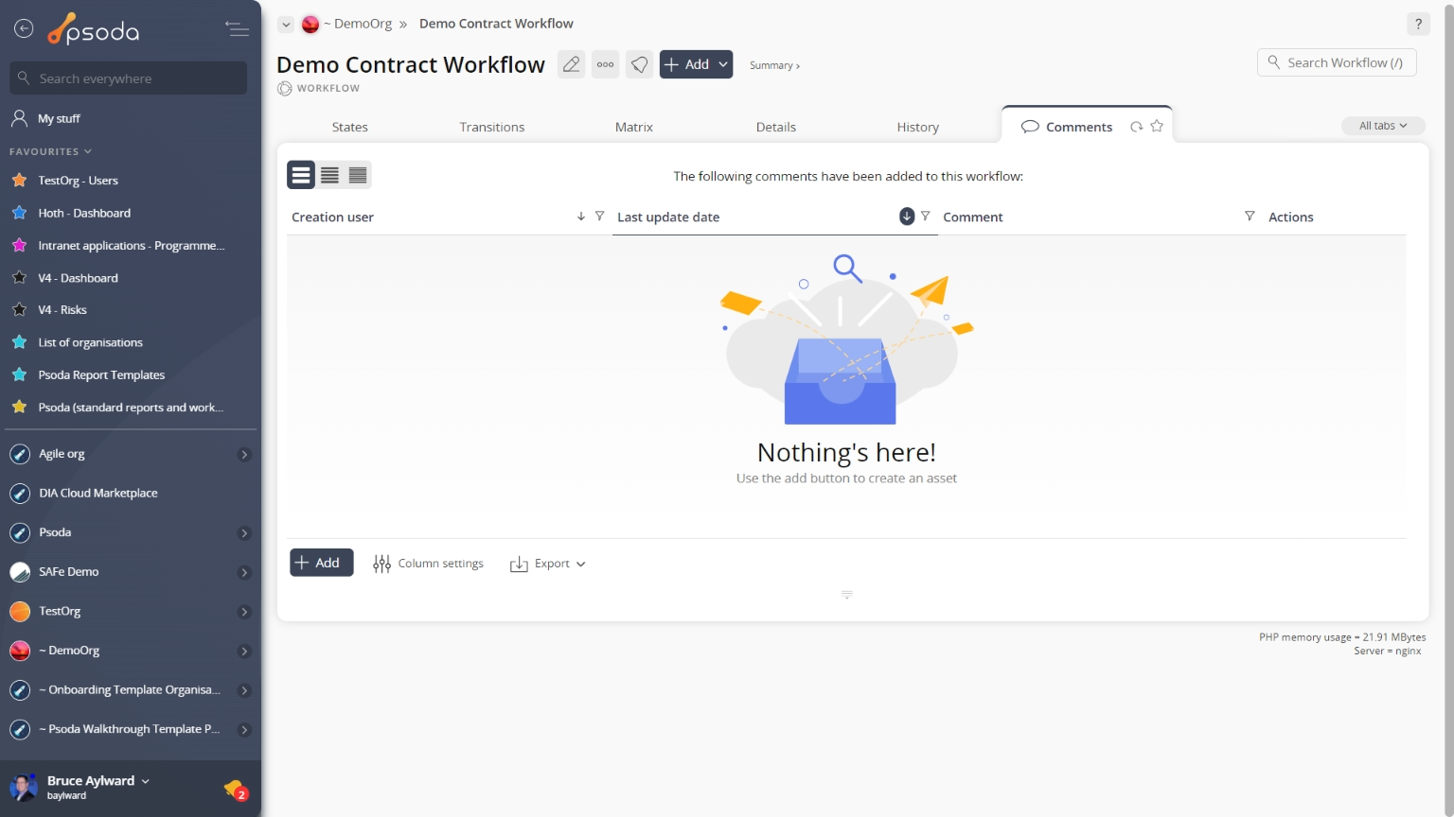This screenshot has width=1454, height=817.
Task: Click the Add button below the table
Action: coord(321,563)
